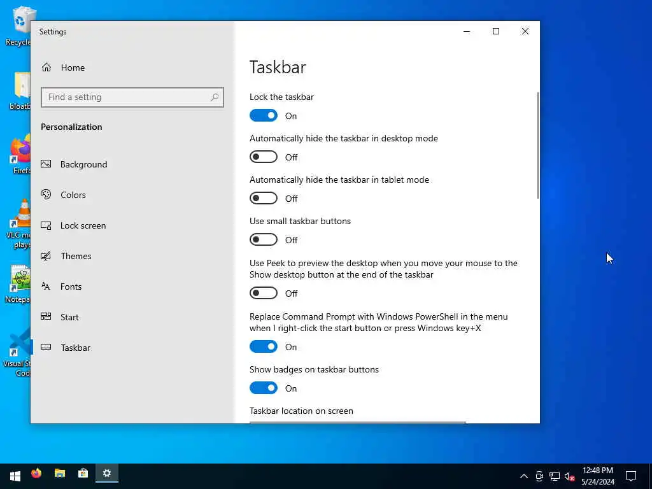This screenshot has width=652, height=489.
Task: Click the Find a setting search box
Action: [132, 97]
